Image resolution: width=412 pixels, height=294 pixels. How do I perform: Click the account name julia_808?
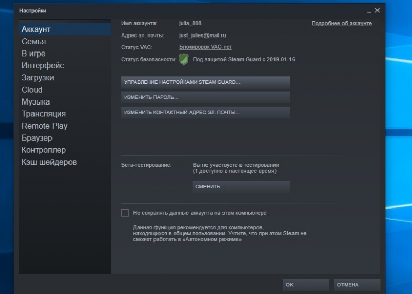point(190,23)
